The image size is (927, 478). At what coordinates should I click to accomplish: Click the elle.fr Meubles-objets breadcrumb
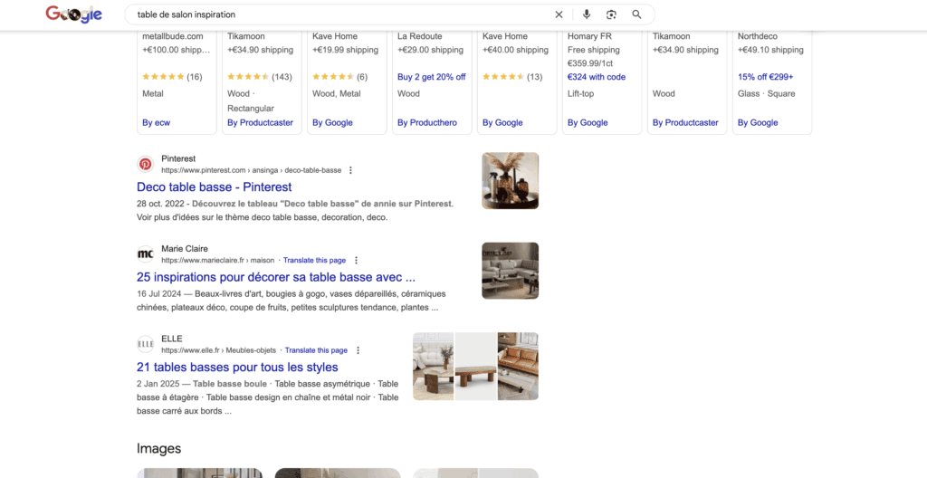tap(219, 350)
